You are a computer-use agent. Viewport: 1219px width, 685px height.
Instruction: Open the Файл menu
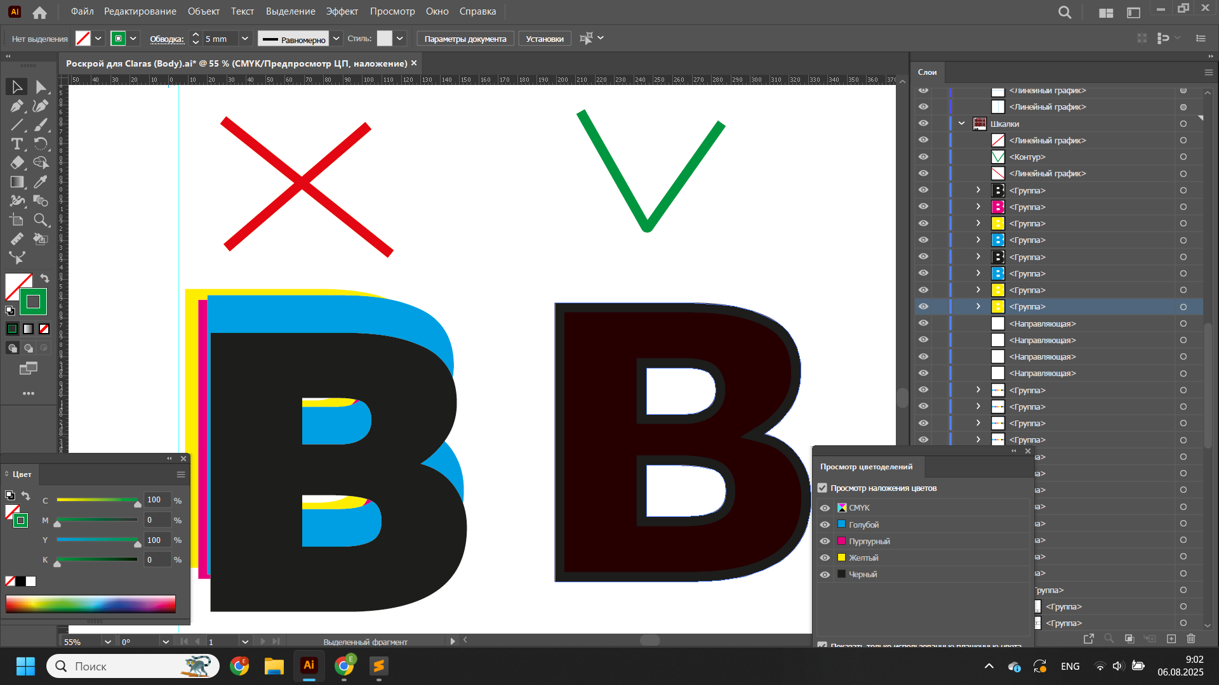tap(82, 11)
